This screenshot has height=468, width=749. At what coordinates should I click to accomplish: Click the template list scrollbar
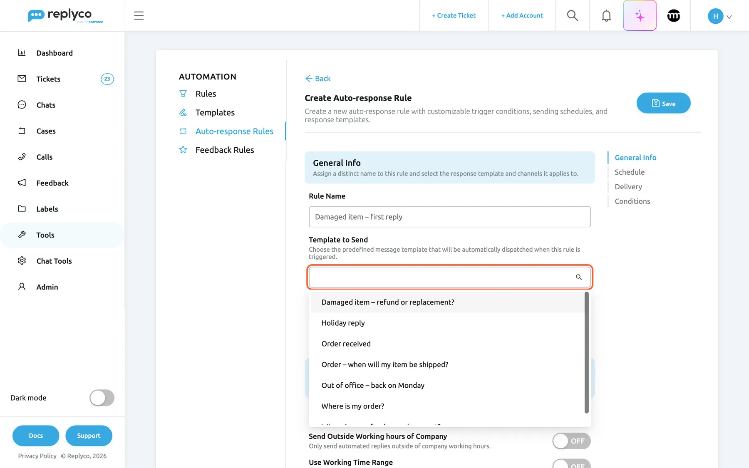(x=587, y=353)
